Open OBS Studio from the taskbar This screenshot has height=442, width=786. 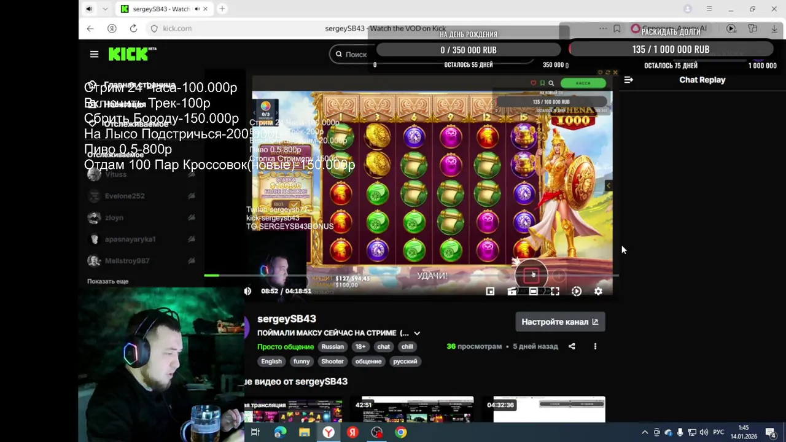(376, 432)
